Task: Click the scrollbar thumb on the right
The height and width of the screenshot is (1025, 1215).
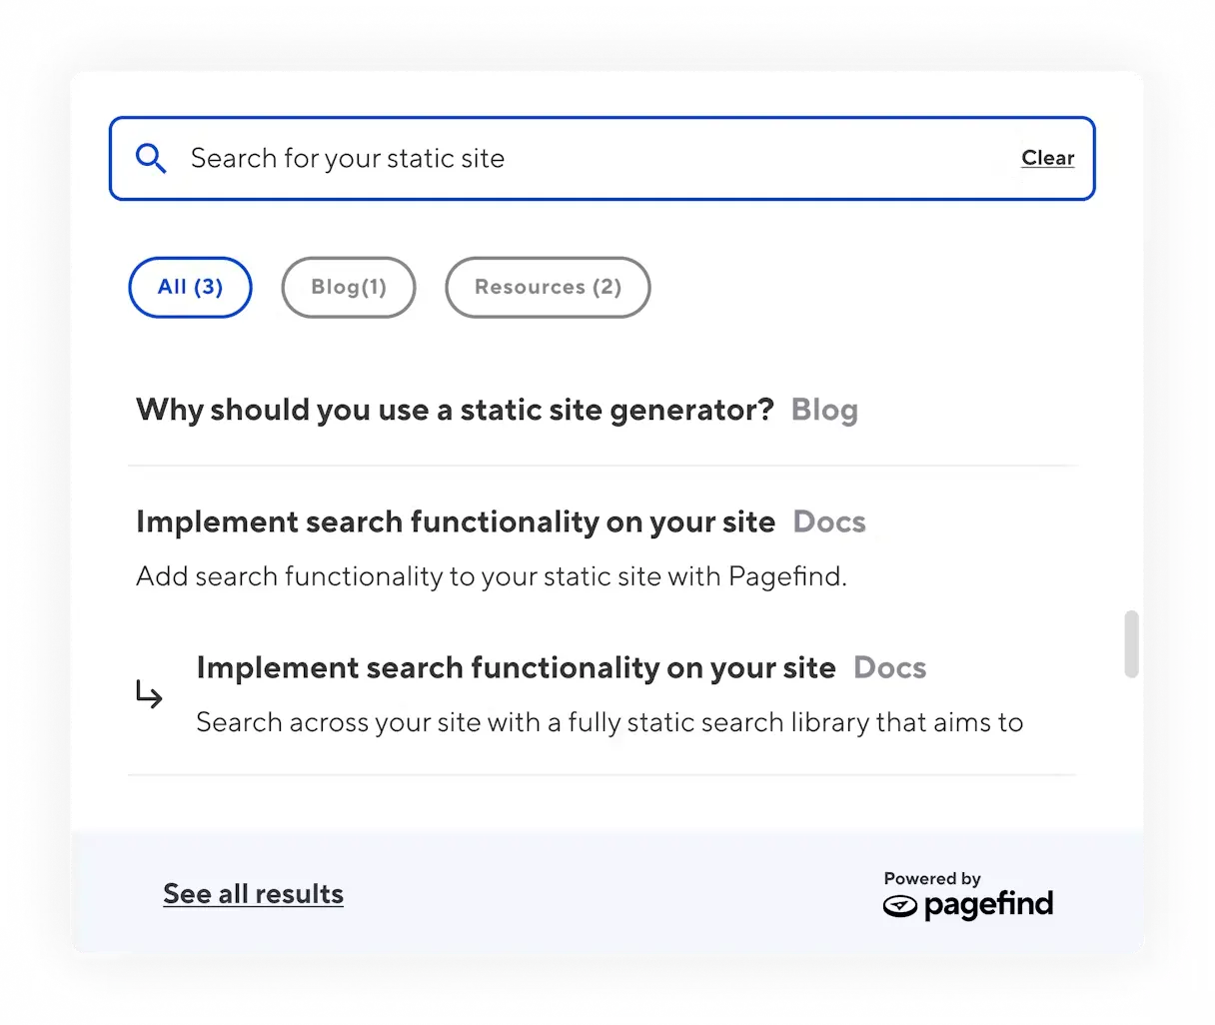Action: [1131, 645]
